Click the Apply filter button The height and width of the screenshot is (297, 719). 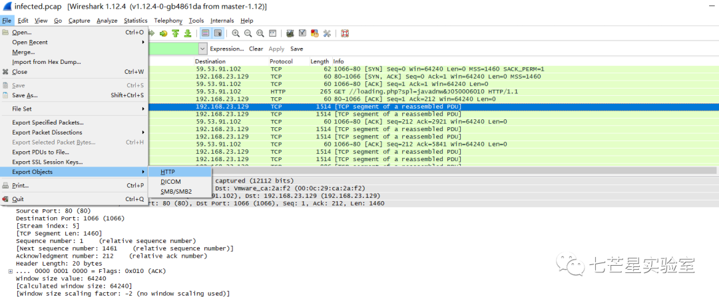276,49
